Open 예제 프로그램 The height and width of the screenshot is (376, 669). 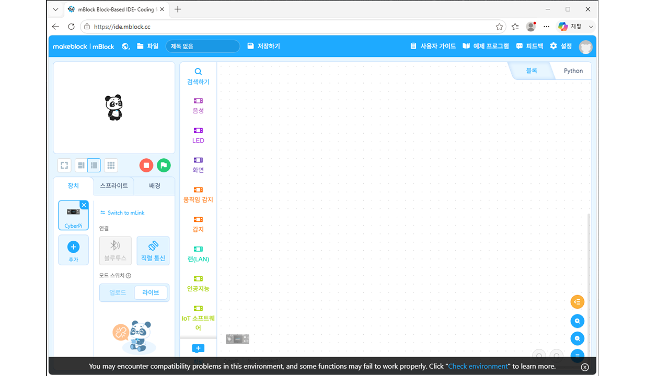point(486,46)
